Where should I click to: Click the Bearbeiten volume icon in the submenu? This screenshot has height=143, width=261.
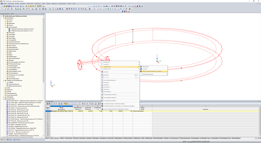141,67
